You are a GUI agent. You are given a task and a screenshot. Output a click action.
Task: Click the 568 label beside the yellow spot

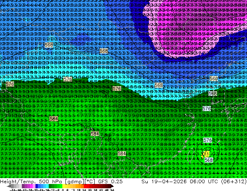(x=209, y=160)
